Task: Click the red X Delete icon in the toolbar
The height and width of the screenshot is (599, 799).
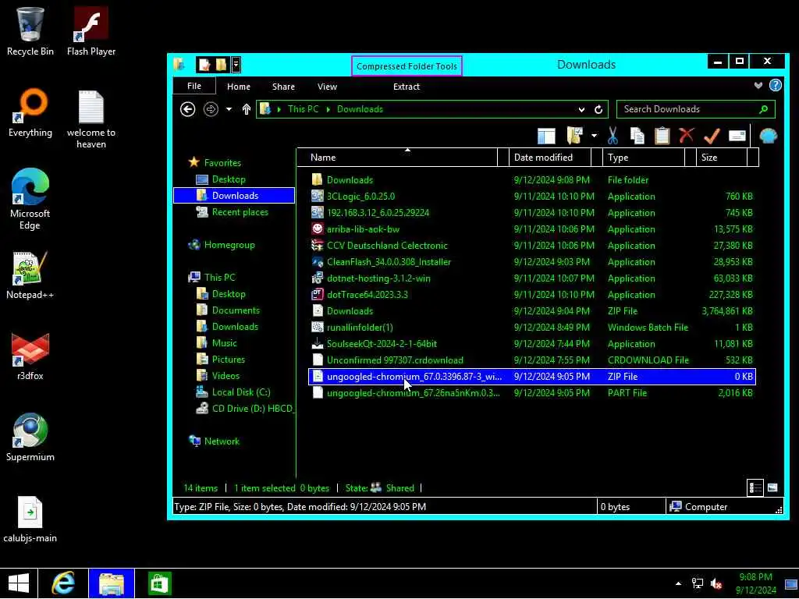Action: pyautogui.click(x=687, y=136)
